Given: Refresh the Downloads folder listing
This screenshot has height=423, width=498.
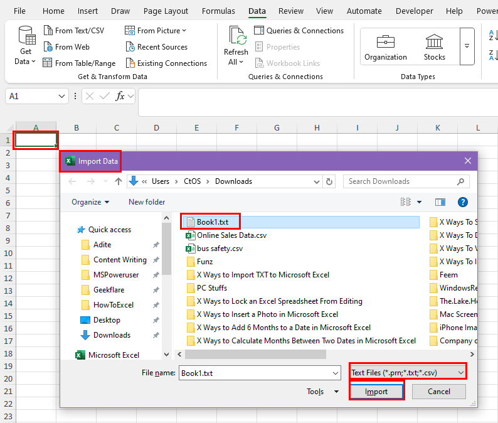Looking at the screenshot, I should pyautogui.click(x=329, y=181).
